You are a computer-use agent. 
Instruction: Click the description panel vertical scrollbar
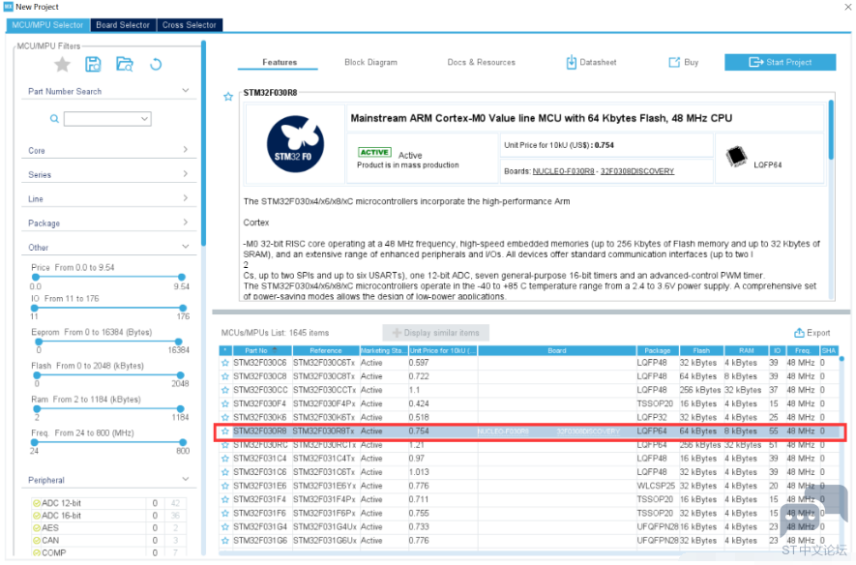coord(831,130)
